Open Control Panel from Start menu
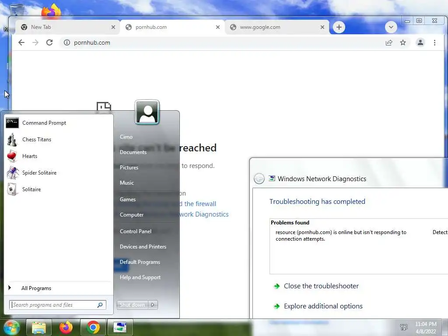448x336 pixels. point(136,231)
